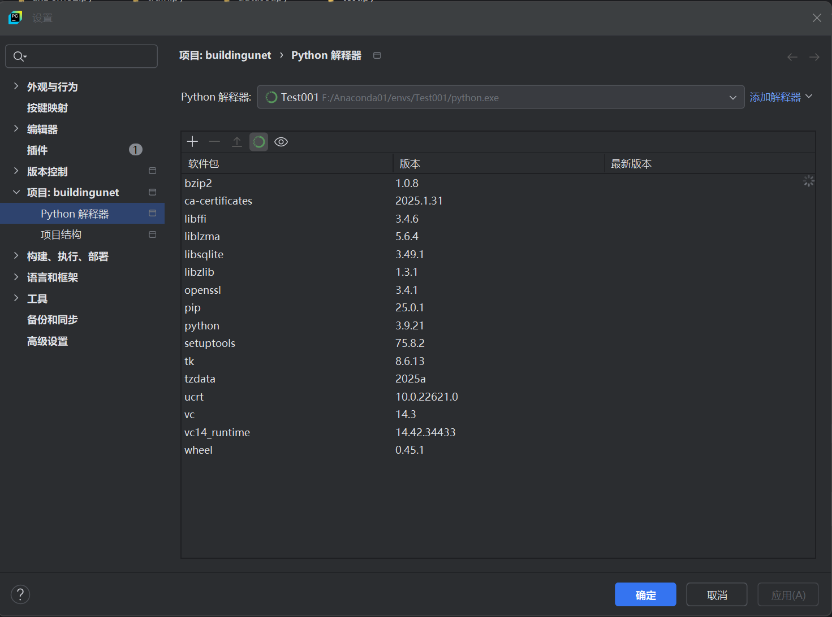Open the 备份和同步 page
832x617 pixels.
point(53,320)
